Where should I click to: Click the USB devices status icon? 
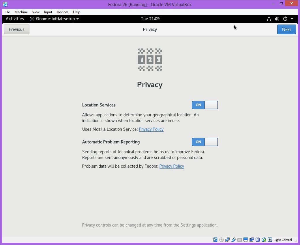click(234, 240)
